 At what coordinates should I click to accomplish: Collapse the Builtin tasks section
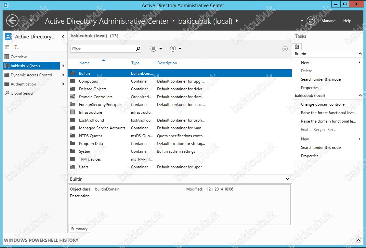(360, 54)
